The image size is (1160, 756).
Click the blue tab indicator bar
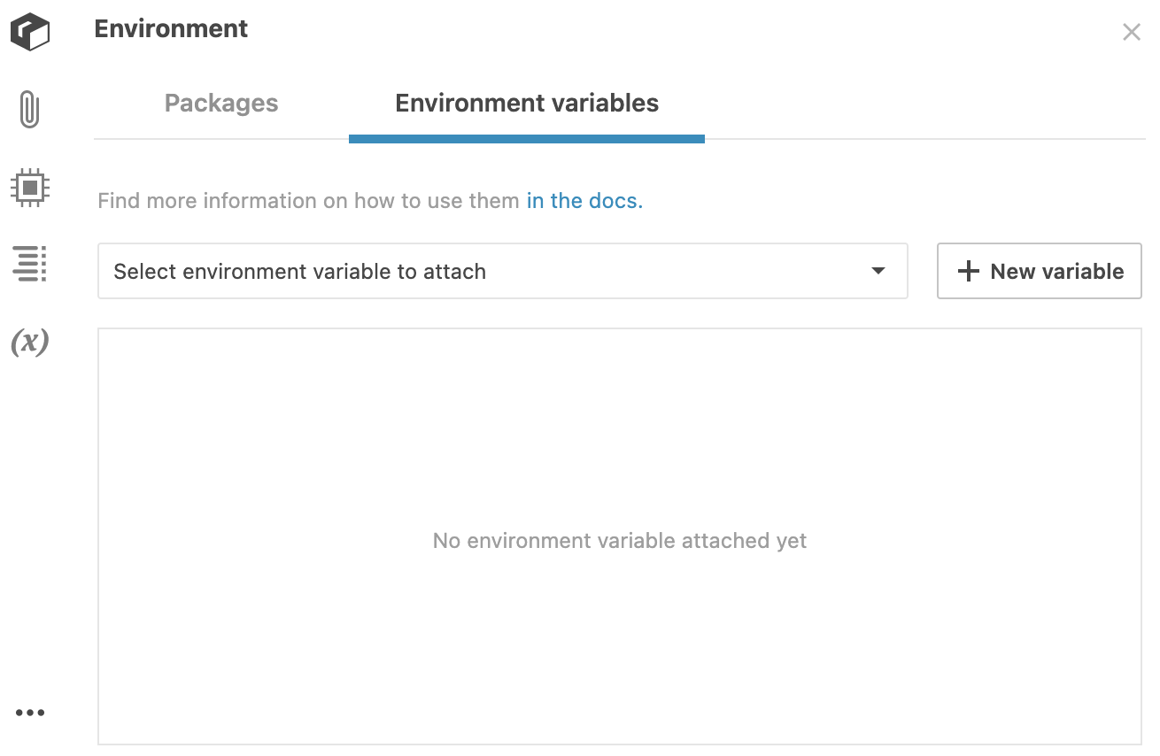526,137
